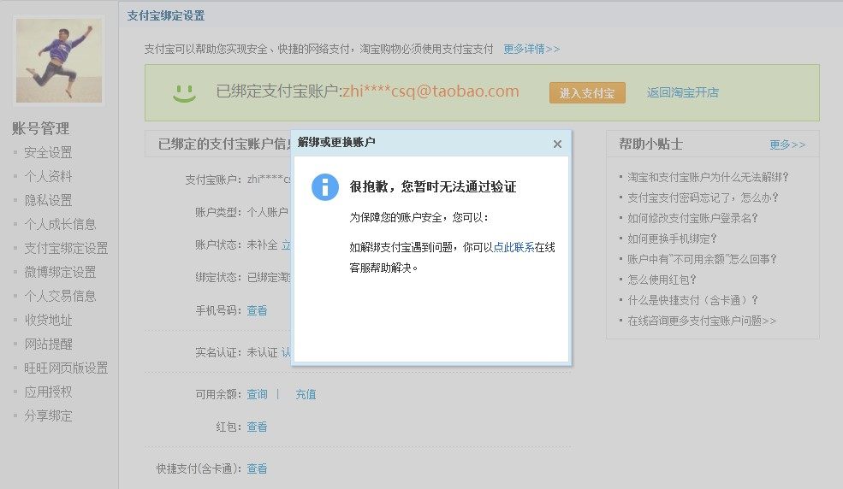Click the 帮助小贴士 panel title
Image resolution: width=843 pixels, height=489 pixels.
pos(650,144)
